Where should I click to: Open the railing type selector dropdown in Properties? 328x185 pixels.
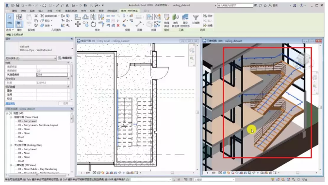tap(72, 48)
